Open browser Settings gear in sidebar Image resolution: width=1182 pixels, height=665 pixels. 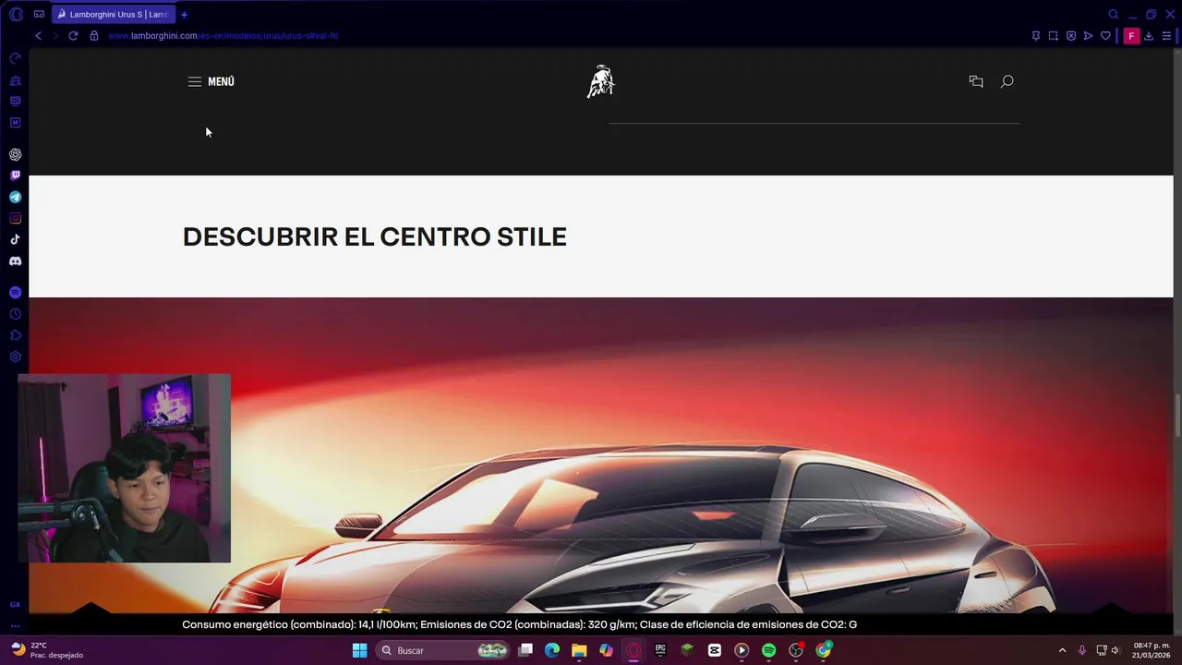click(16, 357)
